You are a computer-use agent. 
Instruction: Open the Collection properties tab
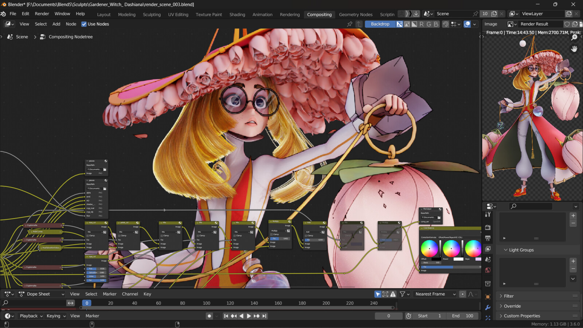(488, 284)
